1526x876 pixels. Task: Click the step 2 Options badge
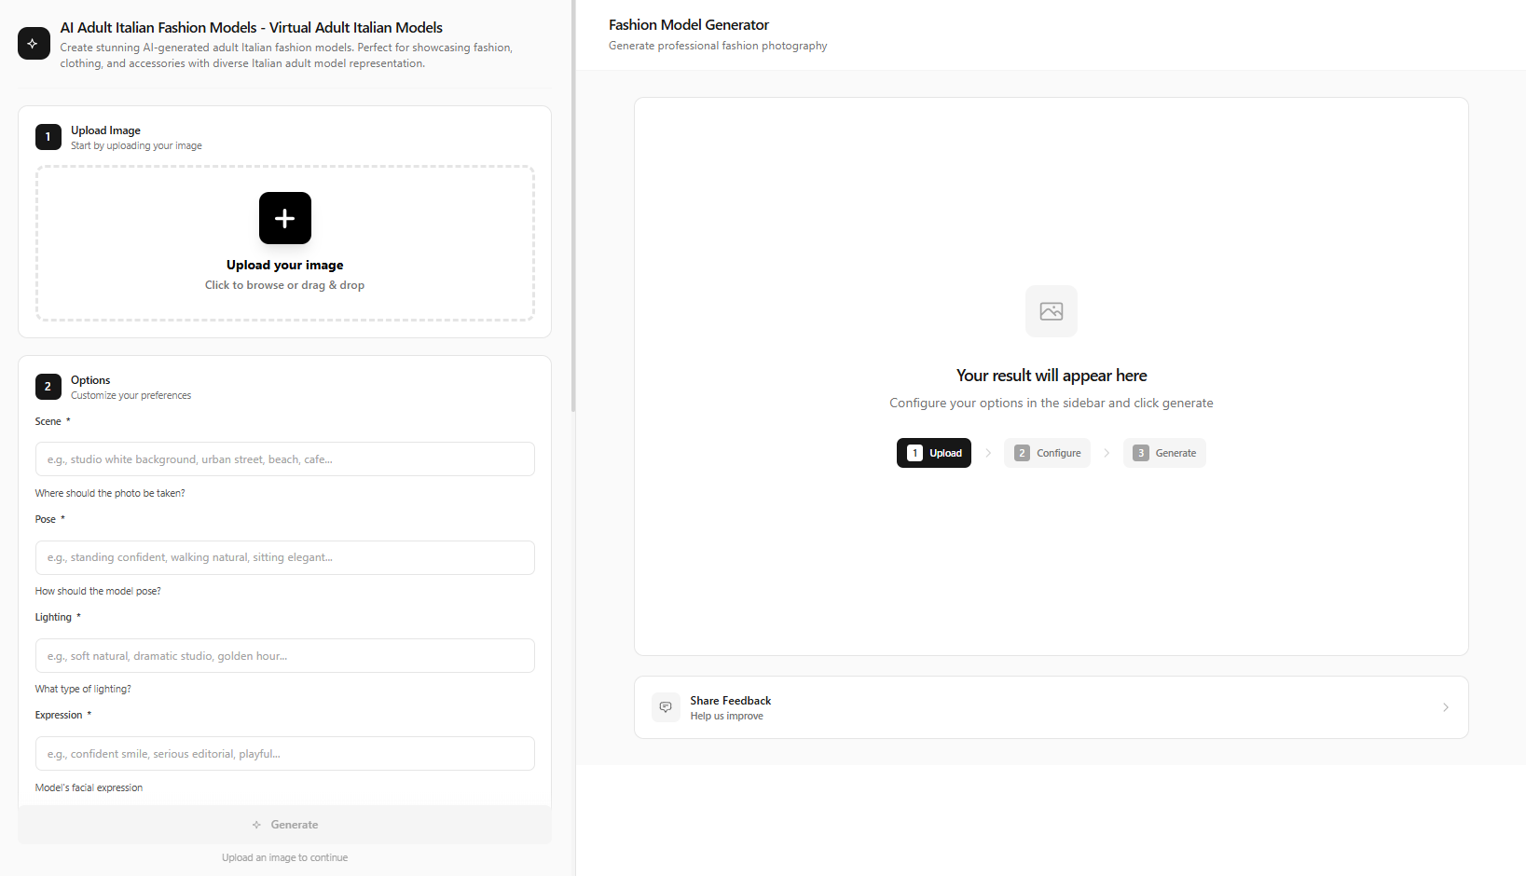[x=48, y=387]
